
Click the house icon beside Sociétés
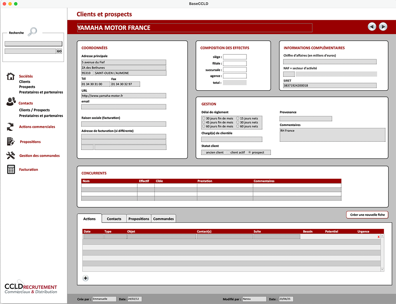(x=11, y=76)
